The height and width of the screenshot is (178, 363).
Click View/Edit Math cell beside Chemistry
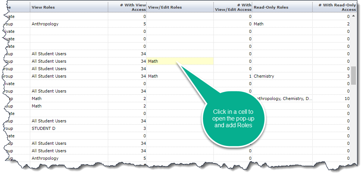[x=180, y=76]
